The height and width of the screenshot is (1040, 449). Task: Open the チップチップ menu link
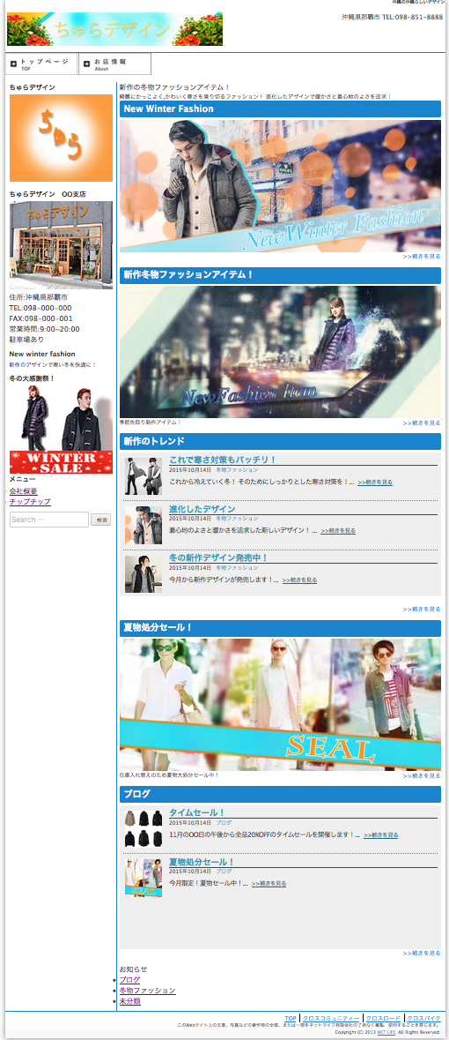tap(30, 502)
